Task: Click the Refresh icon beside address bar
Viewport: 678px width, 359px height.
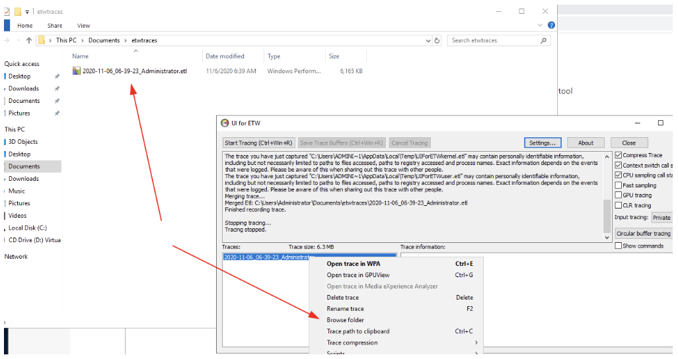Action: [437, 41]
